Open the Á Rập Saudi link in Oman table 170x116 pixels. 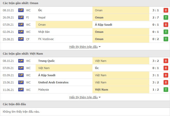103,25
